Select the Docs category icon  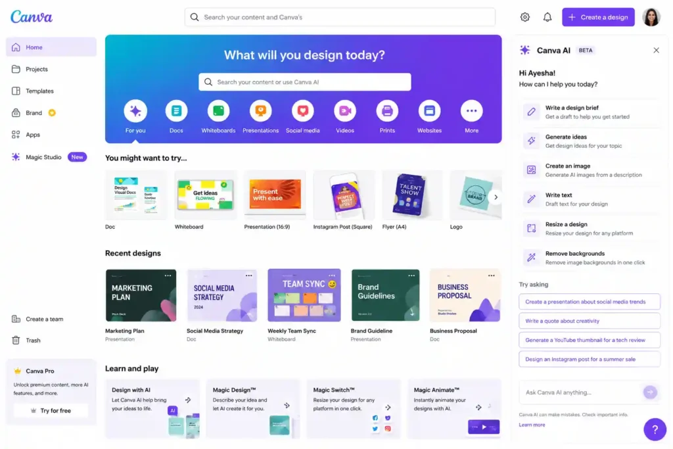[x=176, y=110]
